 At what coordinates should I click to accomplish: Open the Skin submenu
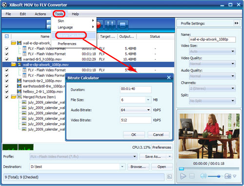point(74,21)
